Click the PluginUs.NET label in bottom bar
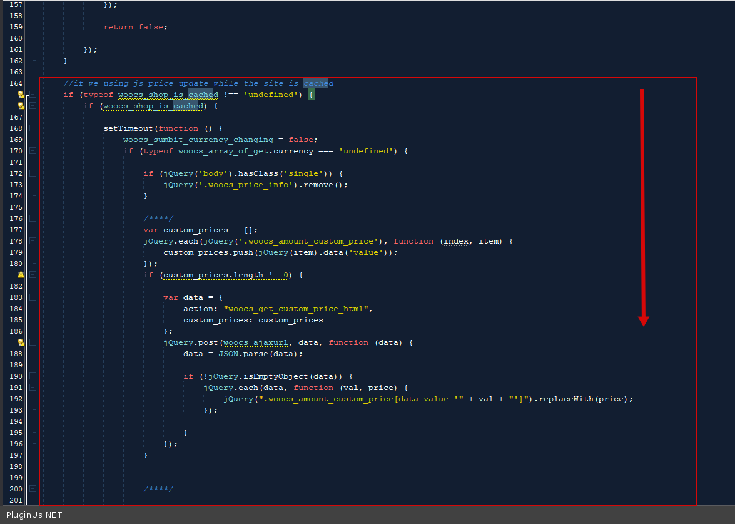This screenshot has height=524, width=735. [34, 515]
